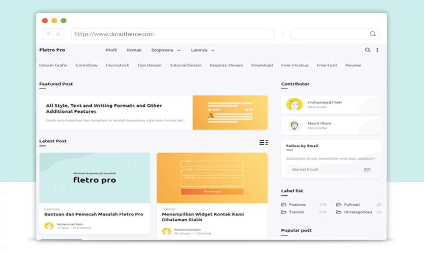Go to the Tips Desain category

(x=149, y=65)
